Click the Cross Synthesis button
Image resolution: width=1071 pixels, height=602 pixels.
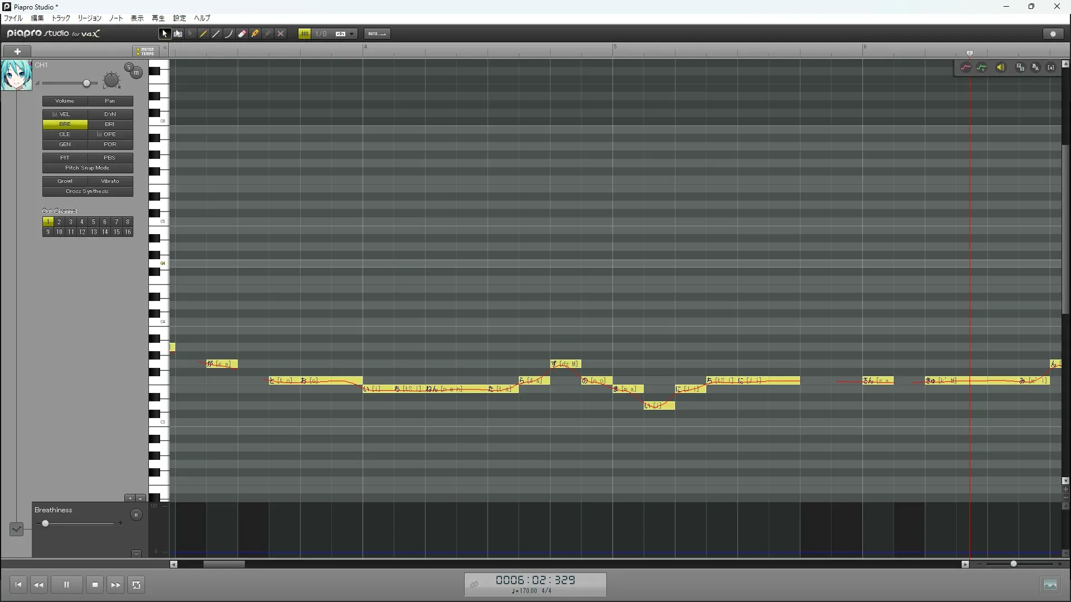[x=88, y=191]
